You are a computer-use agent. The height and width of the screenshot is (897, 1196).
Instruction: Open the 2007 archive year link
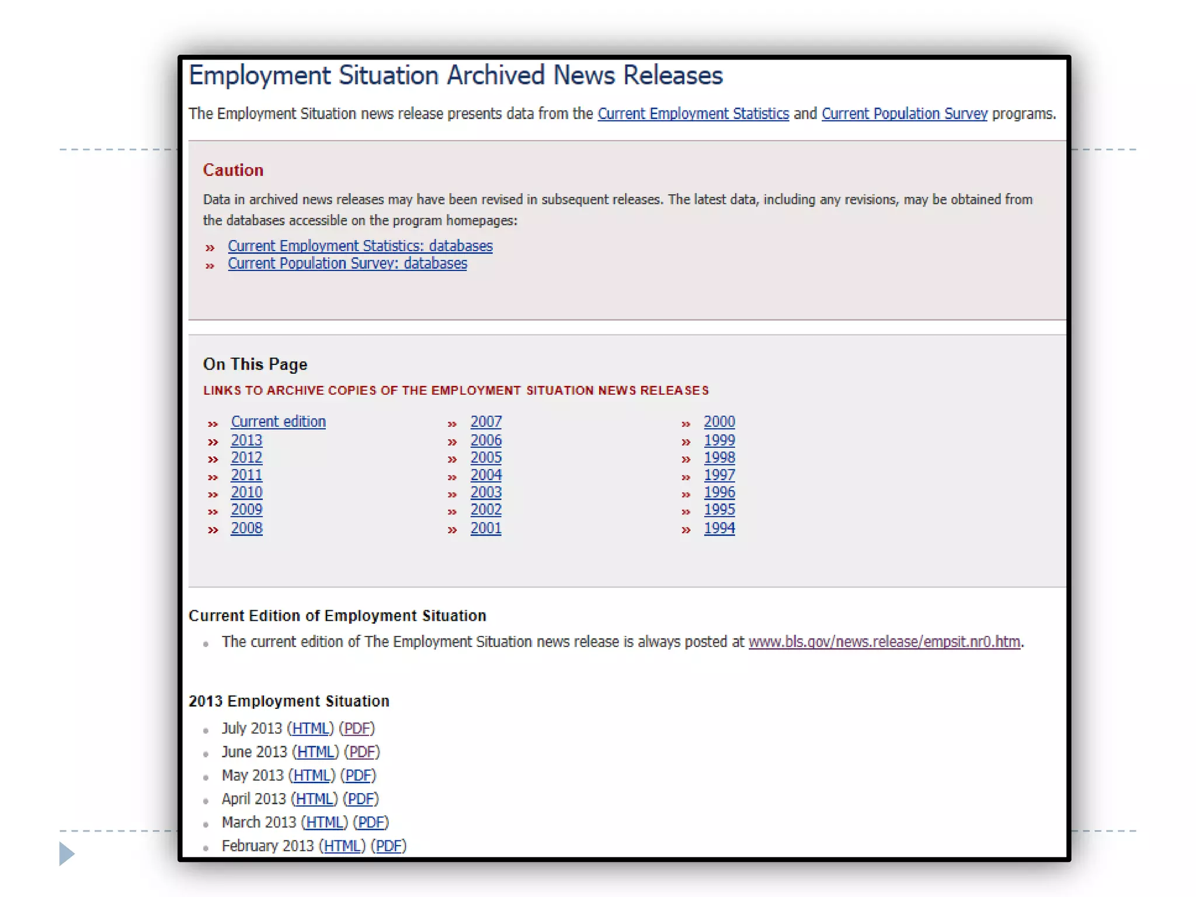coord(485,422)
